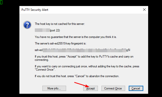
Task: Open More info about the host key
Action: (x=54, y=88)
